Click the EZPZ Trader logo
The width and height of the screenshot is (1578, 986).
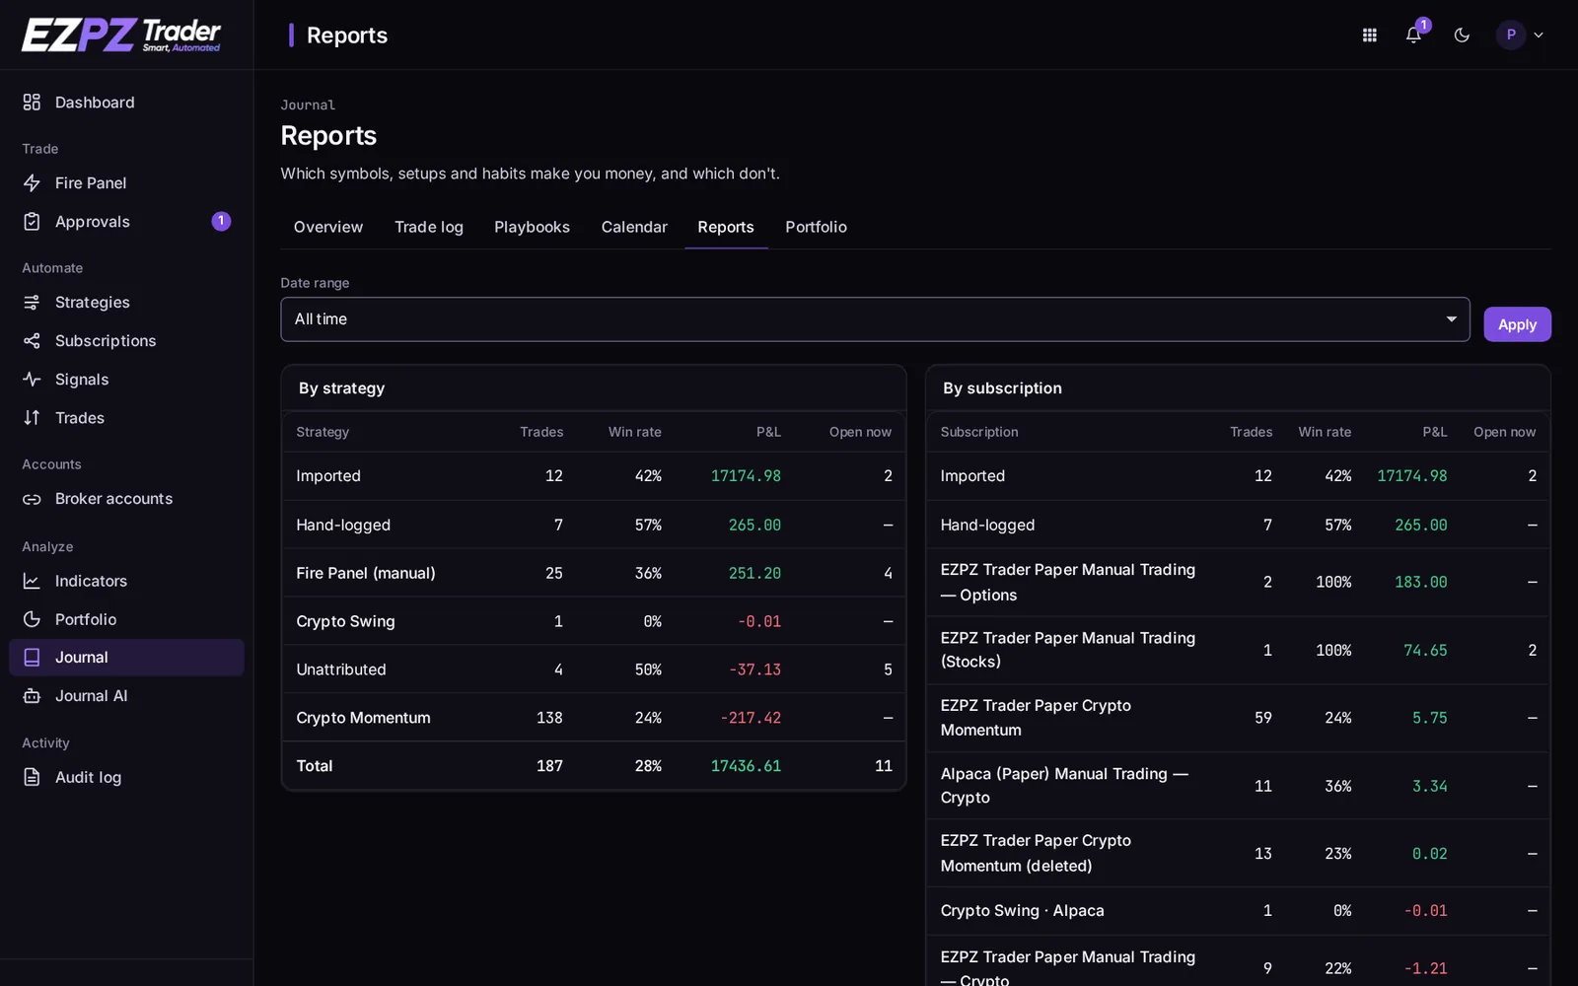click(x=121, y=35)
